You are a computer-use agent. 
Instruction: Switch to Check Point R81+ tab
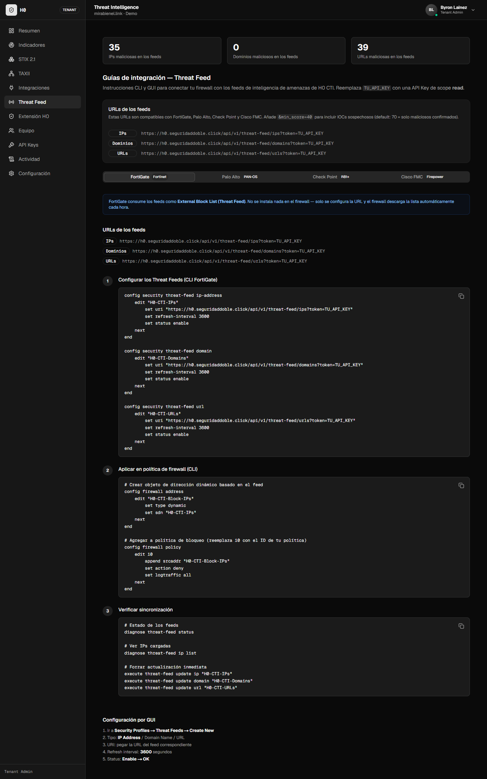coord(331,177)
